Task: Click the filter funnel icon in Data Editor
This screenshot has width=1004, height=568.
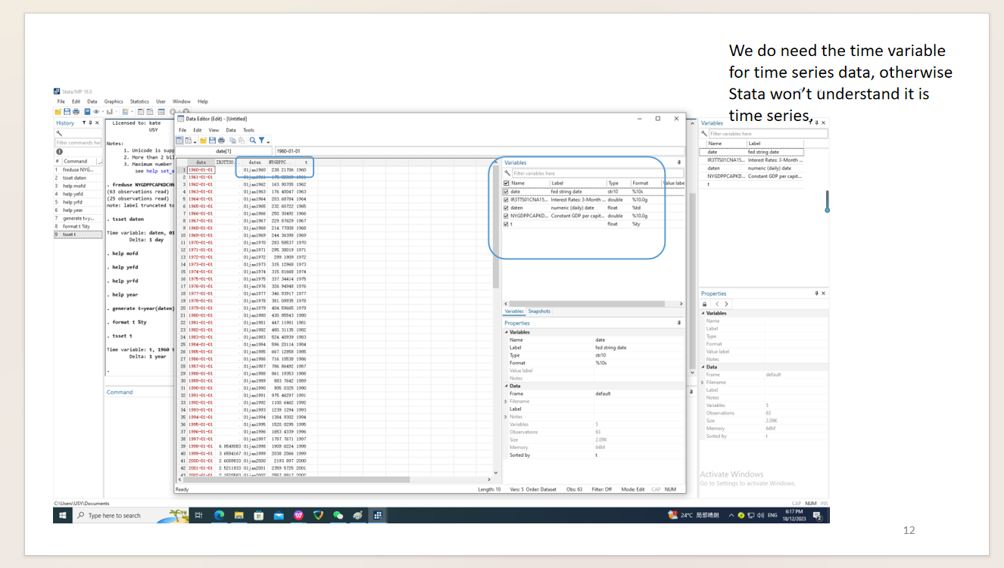Action: 261,141
